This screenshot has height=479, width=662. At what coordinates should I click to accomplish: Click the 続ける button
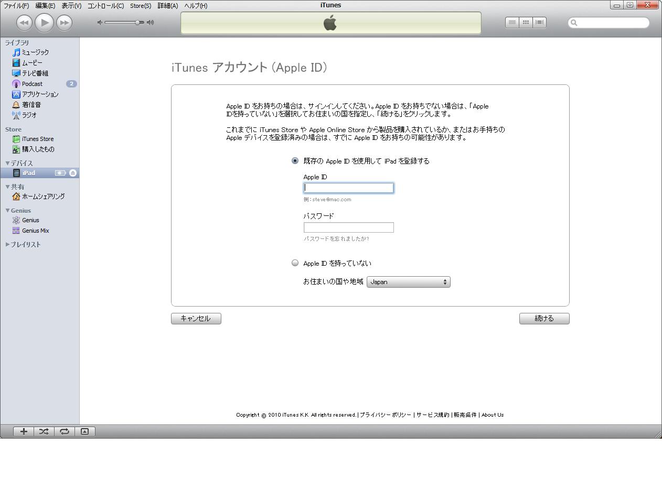click(x=544, y=319)
